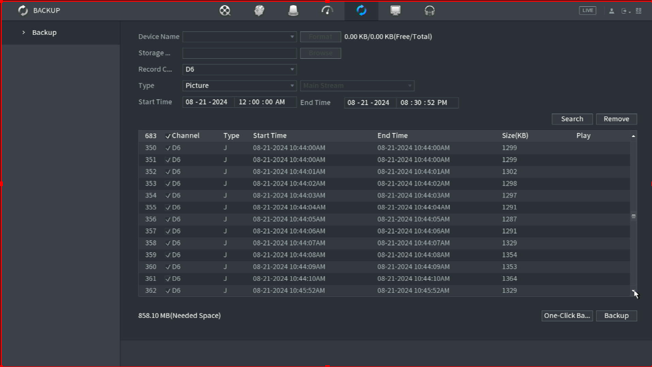Uncheck row 358 D6 checkbox

point(168,243)
